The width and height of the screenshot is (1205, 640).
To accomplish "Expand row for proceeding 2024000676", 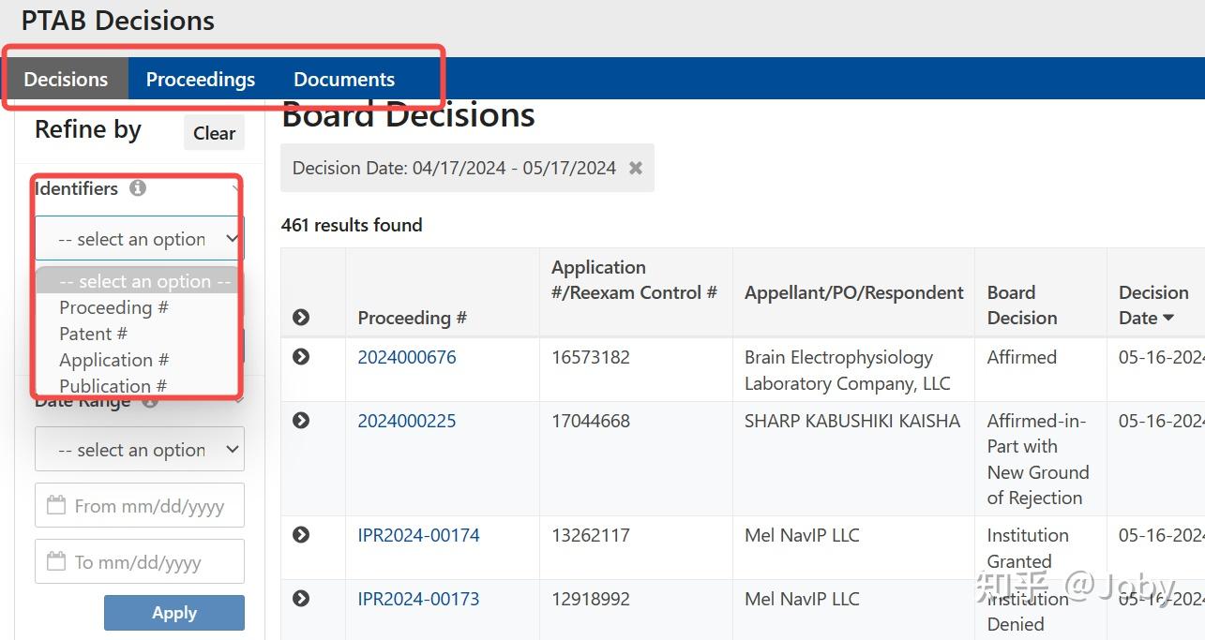I will 301,357.
